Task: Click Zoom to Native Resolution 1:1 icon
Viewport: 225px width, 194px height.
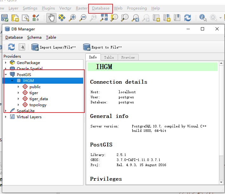Action: click(x=93, y=18)
